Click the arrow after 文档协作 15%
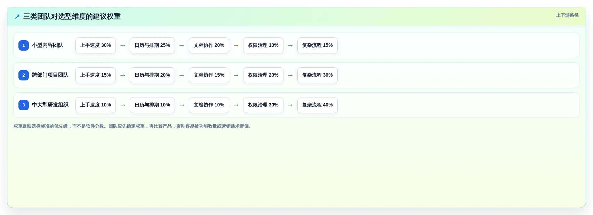Viewport: 593px width, 215px height. click(x=236, y=75)
